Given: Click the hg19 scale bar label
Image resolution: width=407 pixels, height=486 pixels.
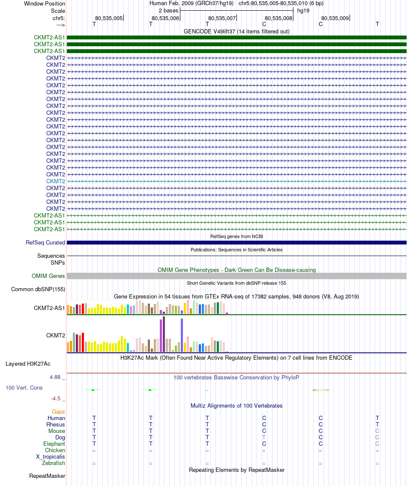Looking at the screenshot, I should (303, 11).
